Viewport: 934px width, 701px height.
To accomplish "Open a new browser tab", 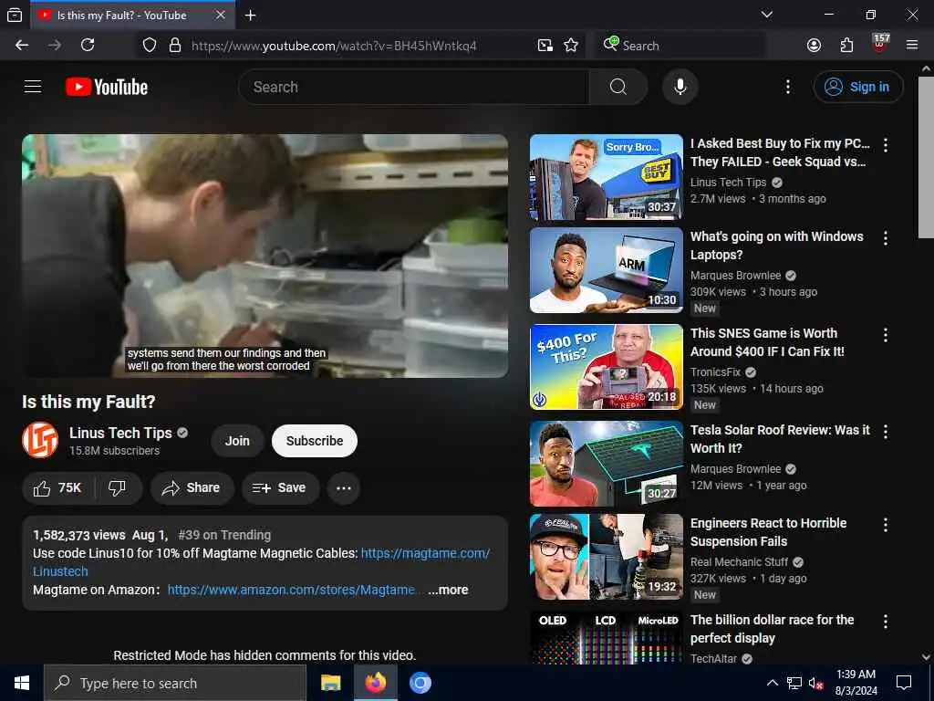I will click(250, 15).
